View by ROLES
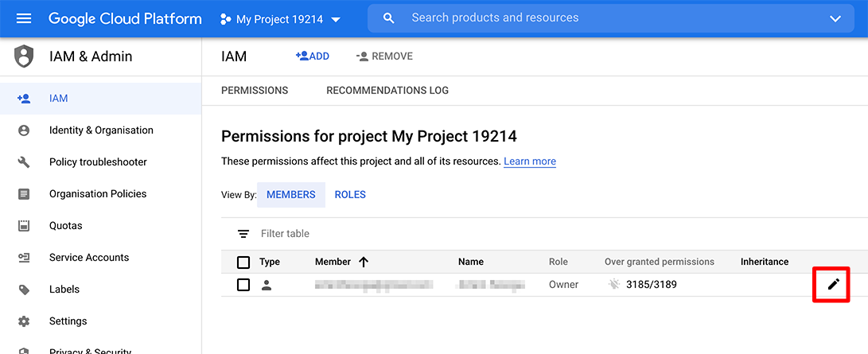The image size is (868, 354). click(350, 195)
